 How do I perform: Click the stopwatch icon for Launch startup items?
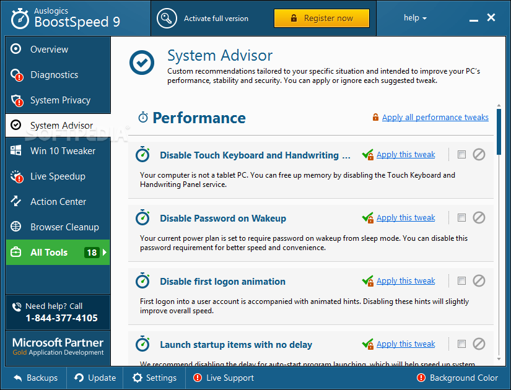(x=142, y=344)
